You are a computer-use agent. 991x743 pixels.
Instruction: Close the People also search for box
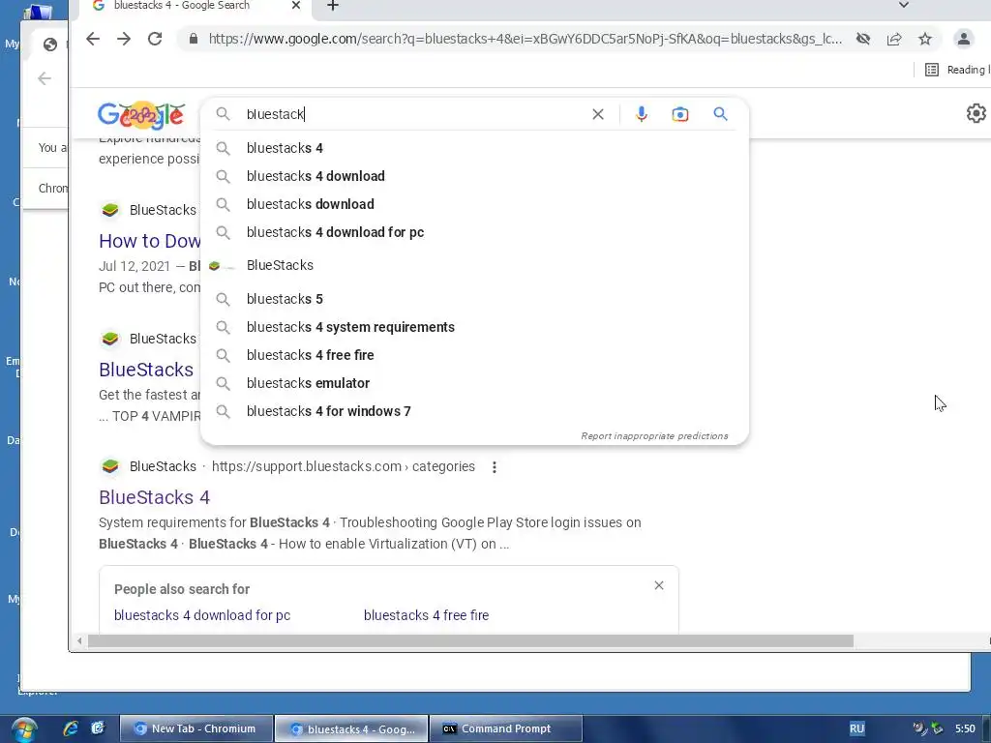coord(658,585)
